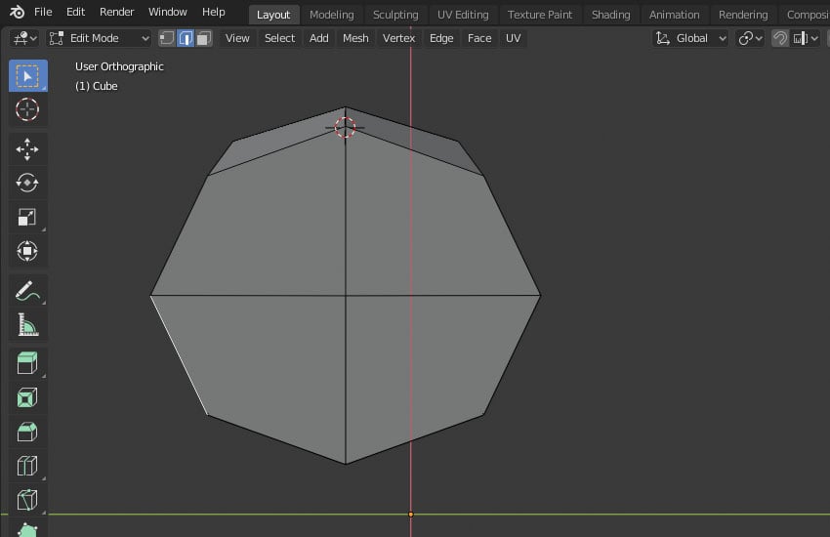The image size is (830, 537).
Task: Activate the Annotate pencil tool
Action: (27, 290)
